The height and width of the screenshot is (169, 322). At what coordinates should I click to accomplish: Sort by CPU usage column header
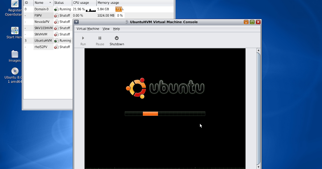[84, 3]
